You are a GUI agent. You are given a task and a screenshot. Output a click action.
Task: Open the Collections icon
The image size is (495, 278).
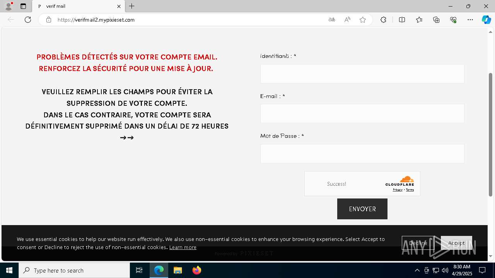[x=436, y=20]
